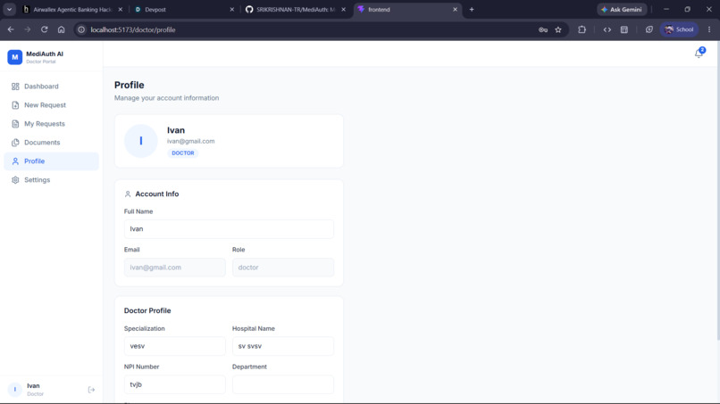Focus the empty Department input field

[283, 384]
